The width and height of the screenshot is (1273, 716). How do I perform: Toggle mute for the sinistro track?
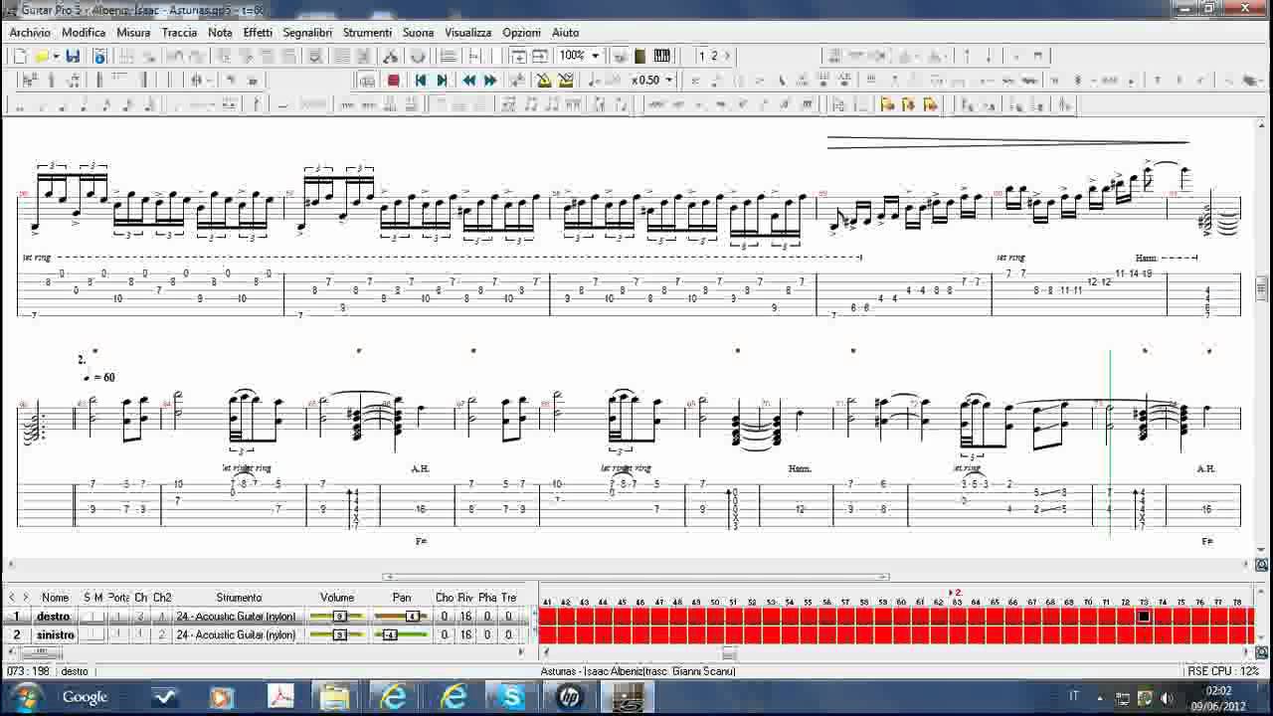[x=98, y=634]
